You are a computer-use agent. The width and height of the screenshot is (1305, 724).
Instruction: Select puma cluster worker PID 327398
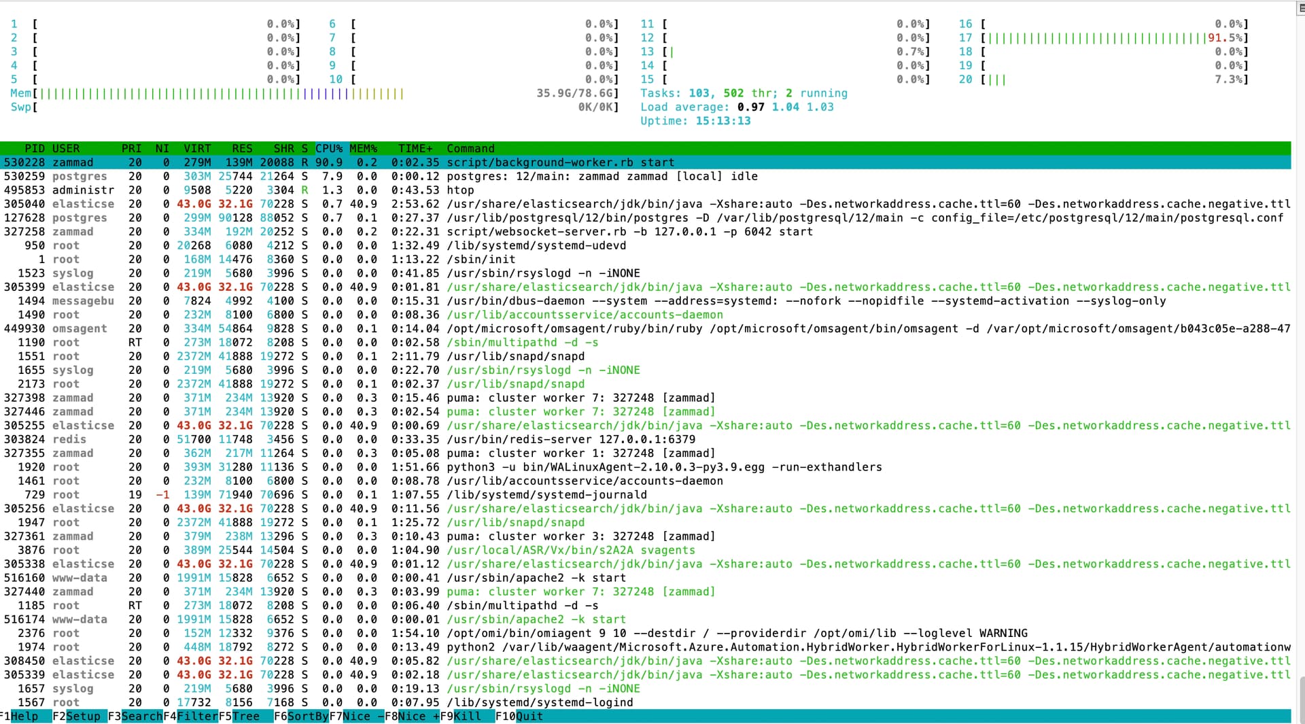[x=646, y=398]
